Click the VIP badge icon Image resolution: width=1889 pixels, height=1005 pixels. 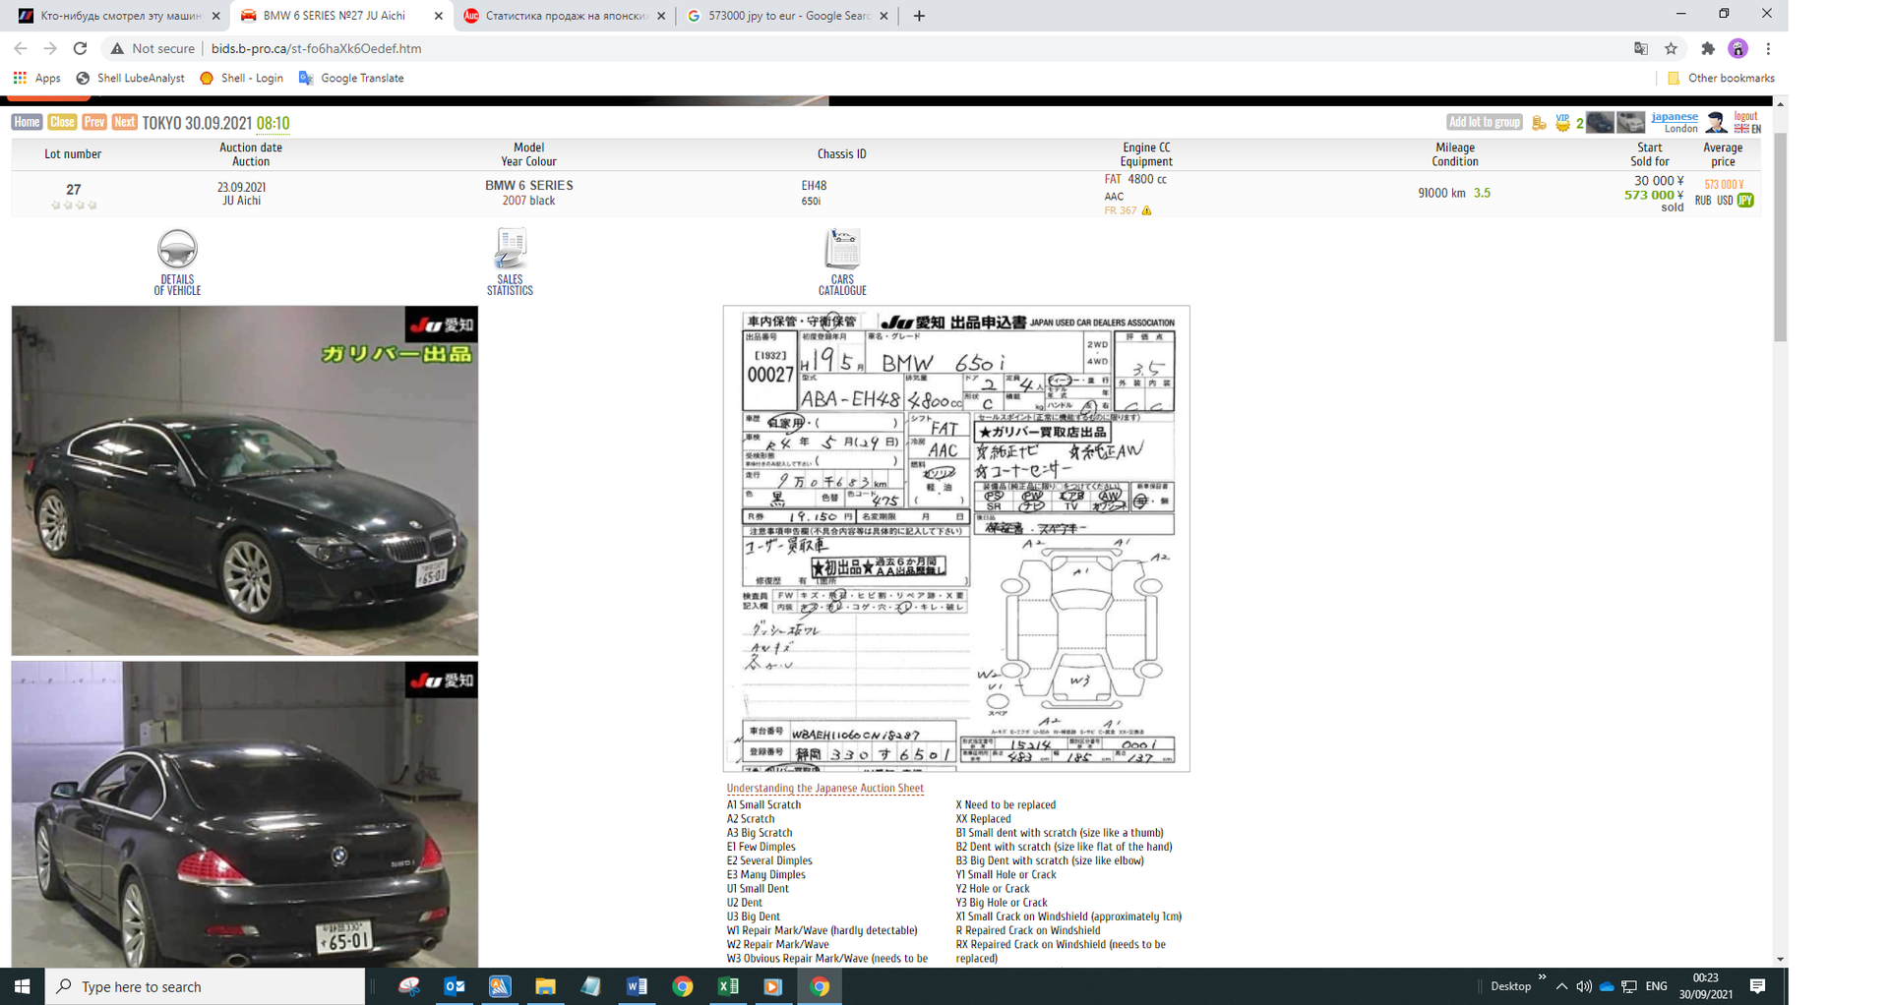pyautogui.click(x=1562, y=123)
